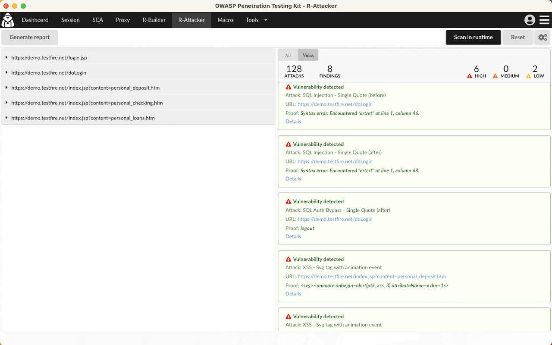Click the hamburger menu icon
Viewport: 552px width, 345px height.
tap(543, 20)
